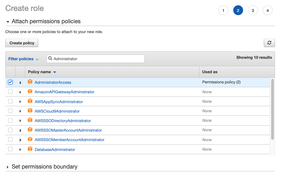Jump to wizard step 4
The image size is (281, 177).
coord(268,11)
